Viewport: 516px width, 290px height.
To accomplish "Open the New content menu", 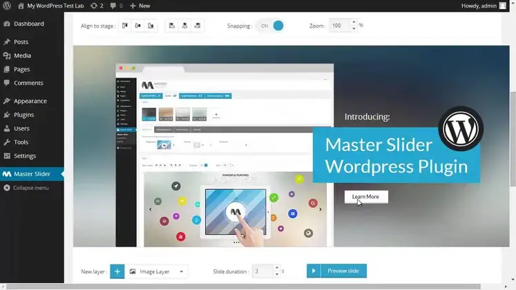I will (140, 6).
